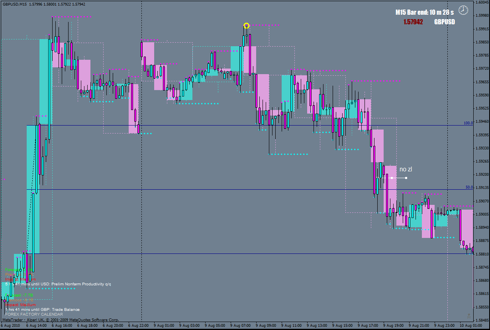Click '6 Aug 20:00' on the time axis
The image size is (490, 330).
pos(113,325)
